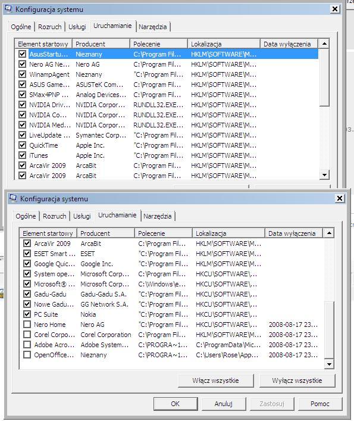Image resolution: width=354 pixels, height=421 pixels.
Task: Click scroll down arrow in lower window list
Action: point(329,364)
